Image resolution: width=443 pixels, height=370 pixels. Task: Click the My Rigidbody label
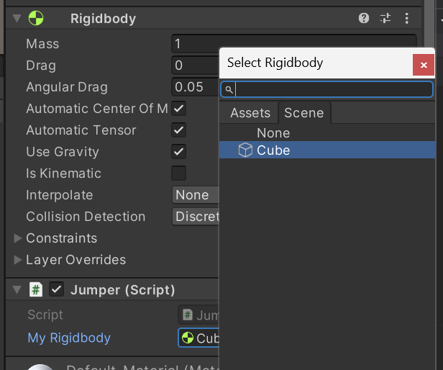(x=69, y=338)
